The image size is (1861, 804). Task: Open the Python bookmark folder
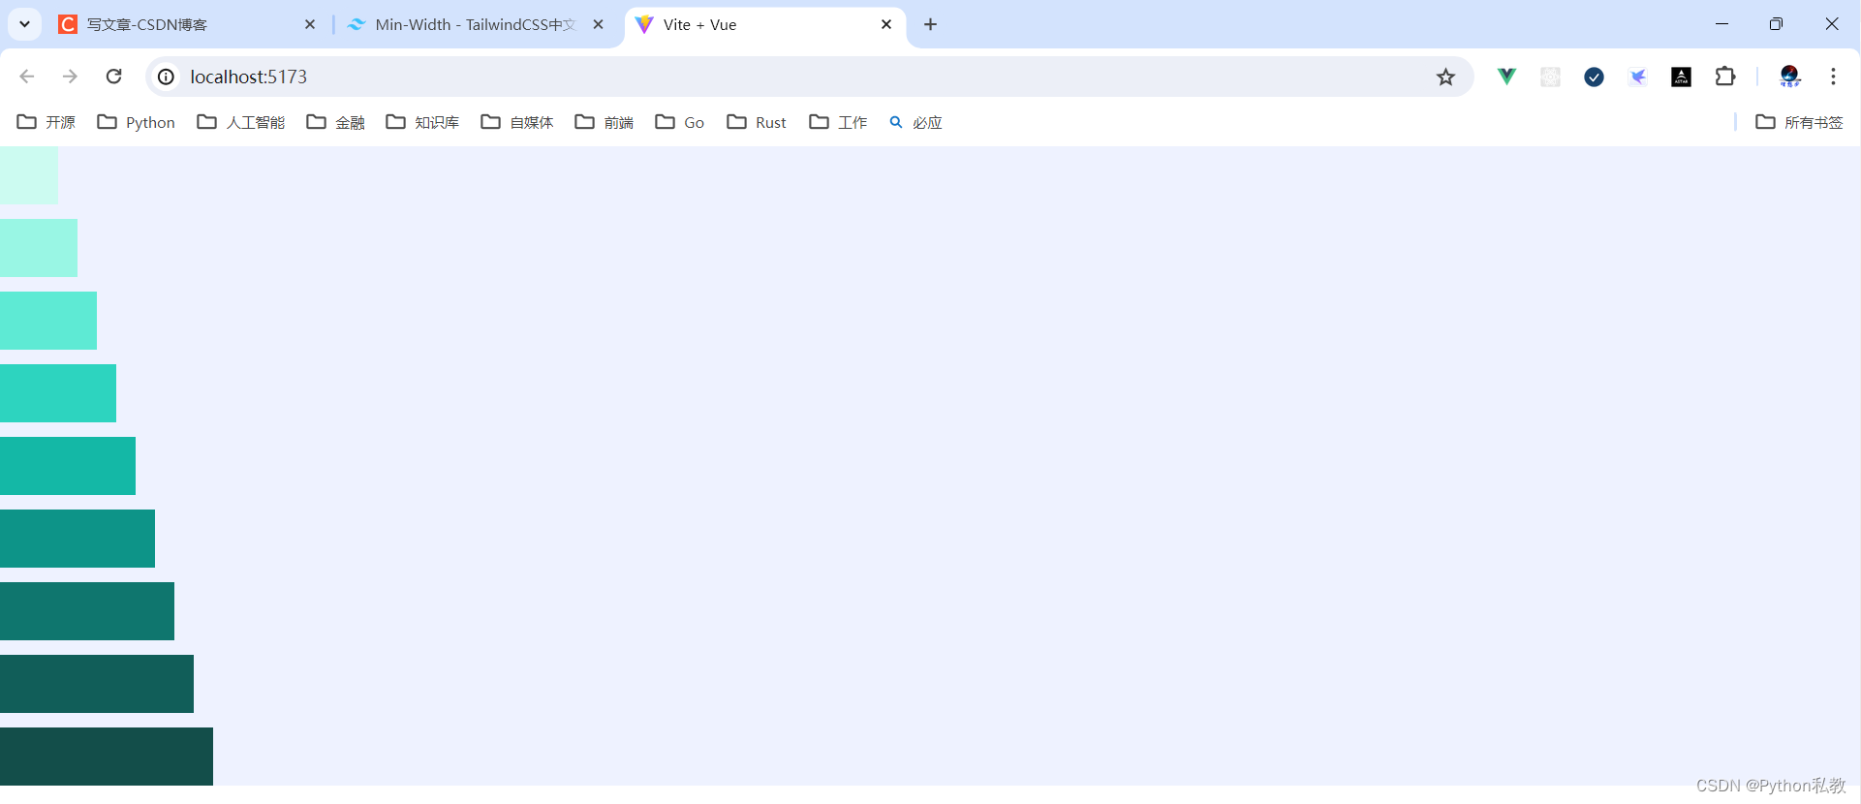pos(137,122)
